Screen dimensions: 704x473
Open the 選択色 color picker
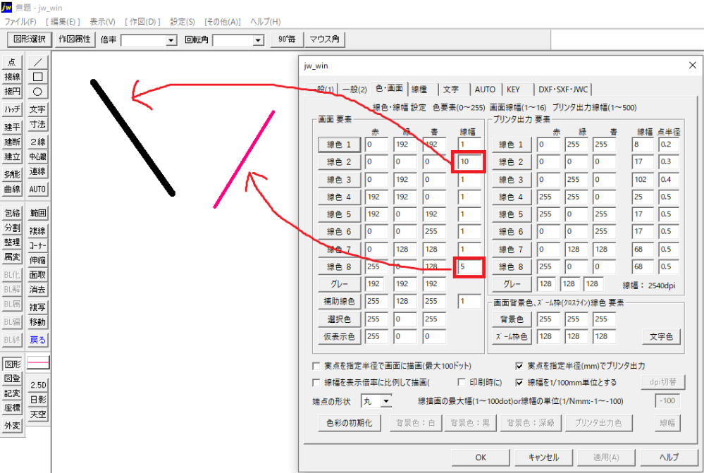click(x=339, y=319)
